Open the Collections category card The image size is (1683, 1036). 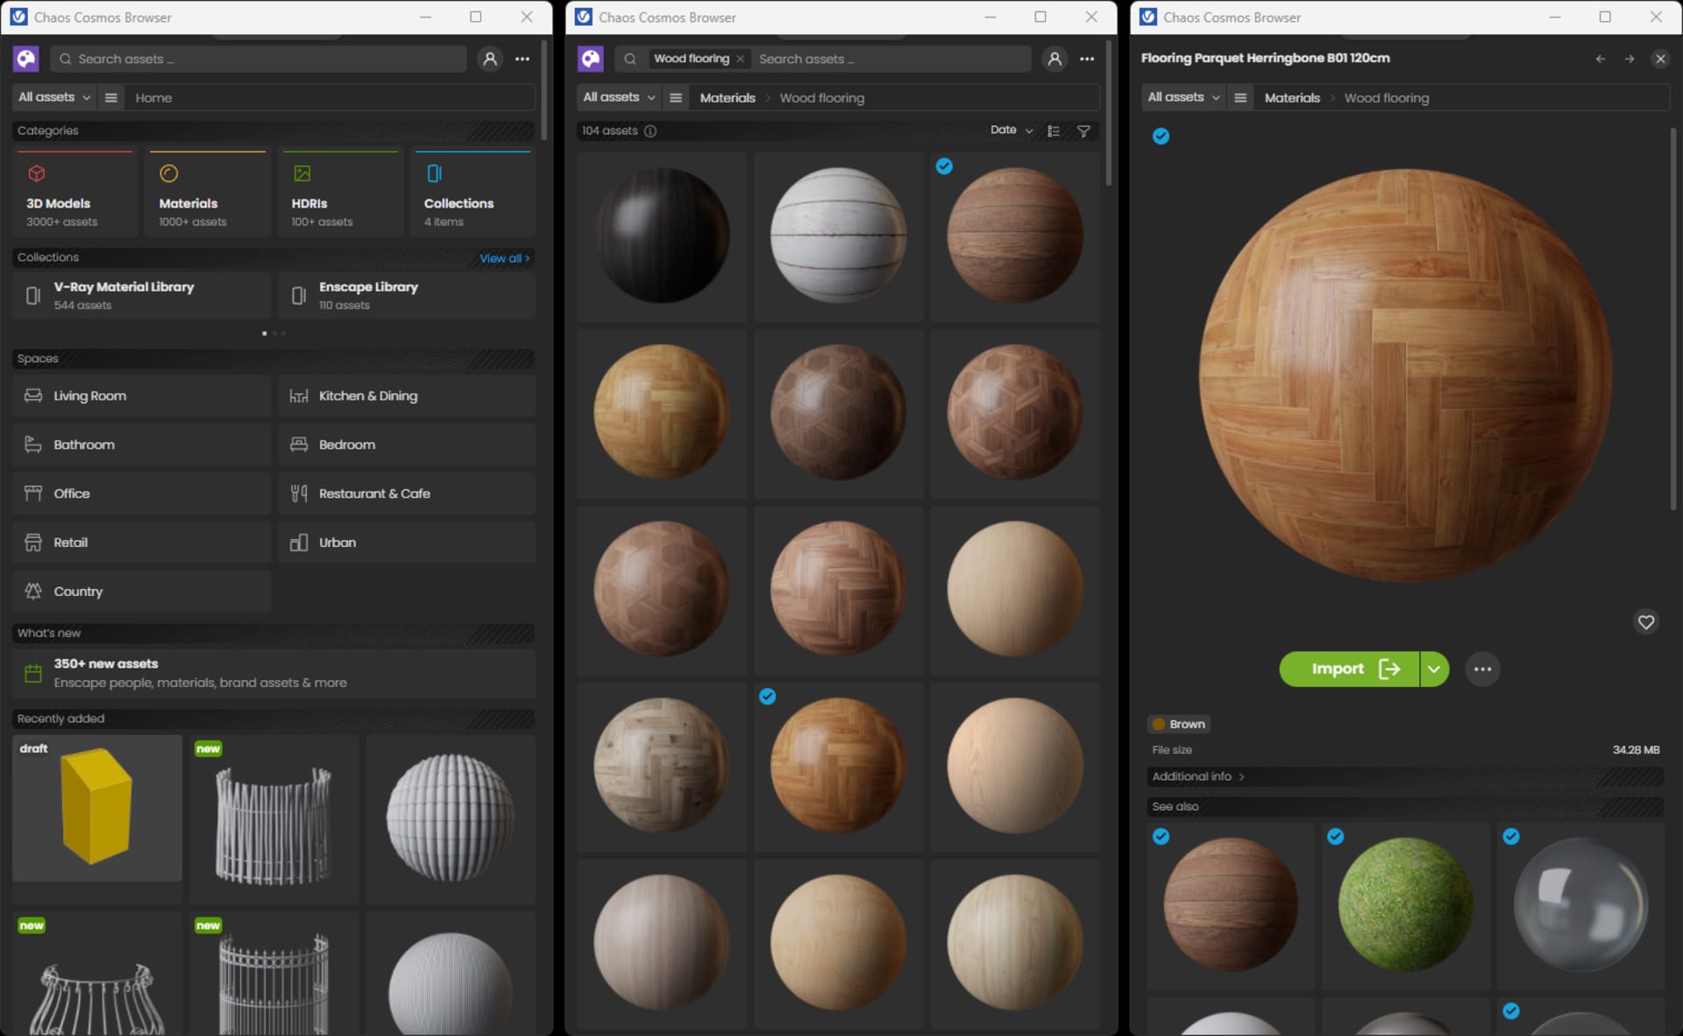tap(472, 192)
